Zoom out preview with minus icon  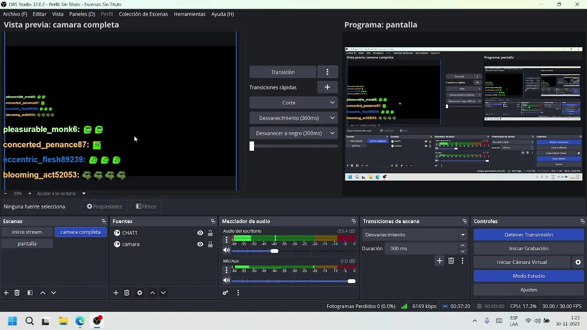(x=6, y=193)
